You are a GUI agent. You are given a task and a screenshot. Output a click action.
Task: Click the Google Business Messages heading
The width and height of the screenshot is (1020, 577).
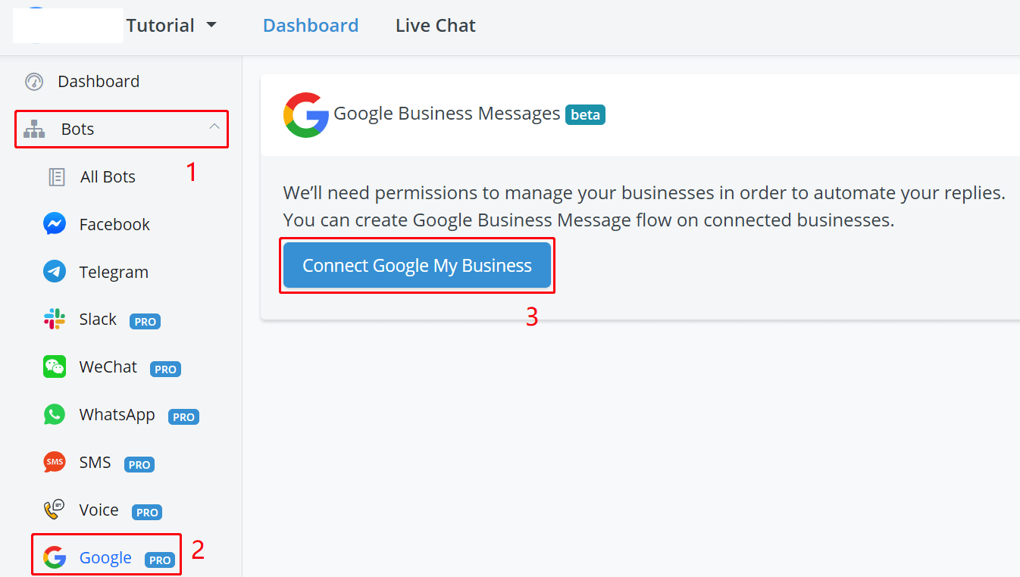point(447,114)
